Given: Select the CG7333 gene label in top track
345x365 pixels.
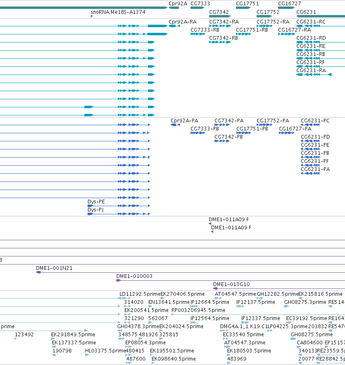Looking at the screenshot, I should click(x=200, y=4).
